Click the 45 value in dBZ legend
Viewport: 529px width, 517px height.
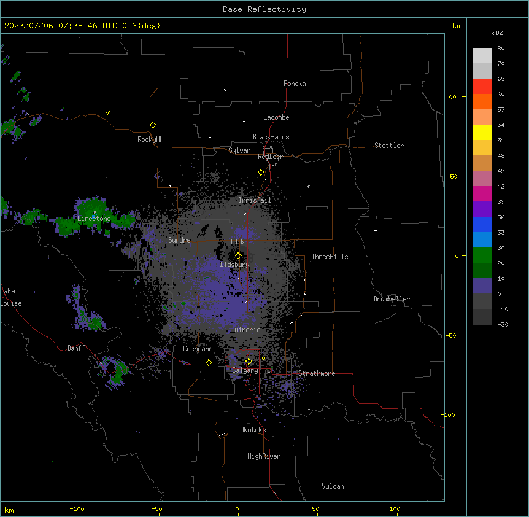tap(501, 171)
